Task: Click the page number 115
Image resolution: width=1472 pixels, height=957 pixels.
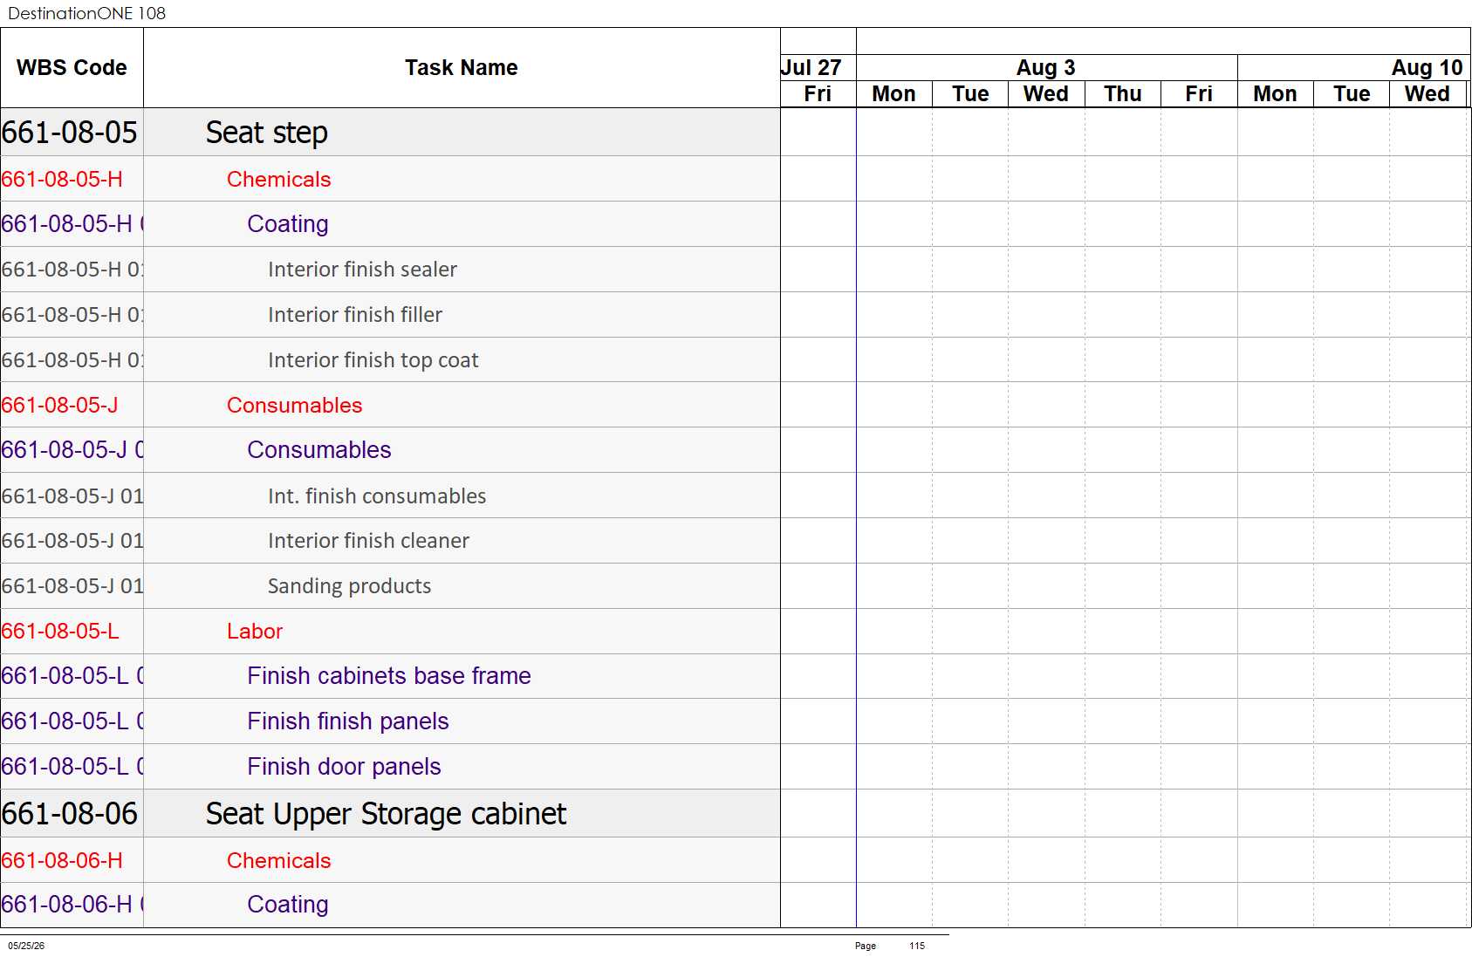Action: (x=917, y=946)
